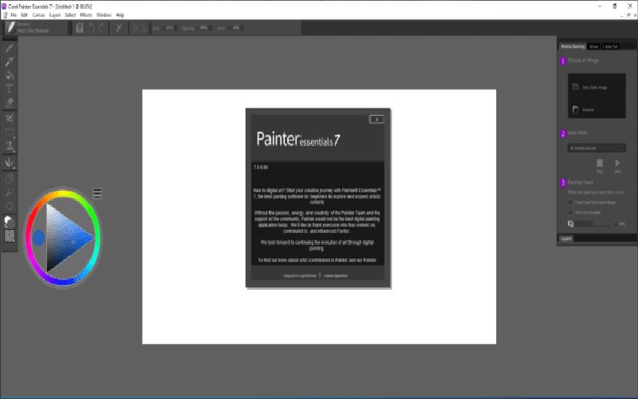The image size is (638, 399).
Task: Select the Crop tool
Action: [x=10, y=118]
